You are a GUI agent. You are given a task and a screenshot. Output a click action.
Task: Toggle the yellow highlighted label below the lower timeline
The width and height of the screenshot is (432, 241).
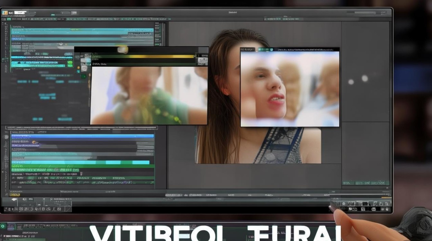coord(15,194)
